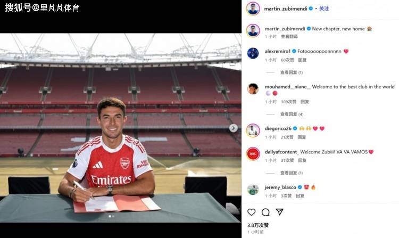Like the post with the heart icon

pos(252,212)
